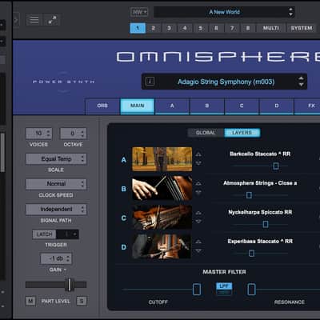Viewport: 320px width, 320px height.
Task: Step to next layer C soundsource
Action: (198, 222)
